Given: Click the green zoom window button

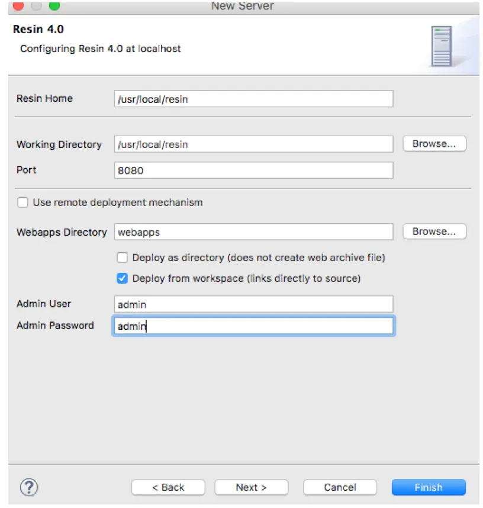Looking at the screenshot, I should (54, 5).
